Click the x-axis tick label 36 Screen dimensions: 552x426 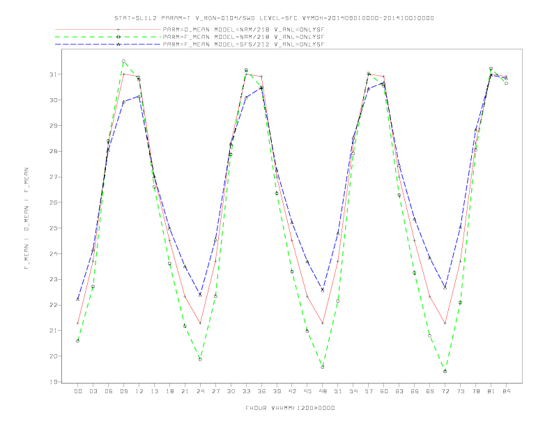pos(261,391)
